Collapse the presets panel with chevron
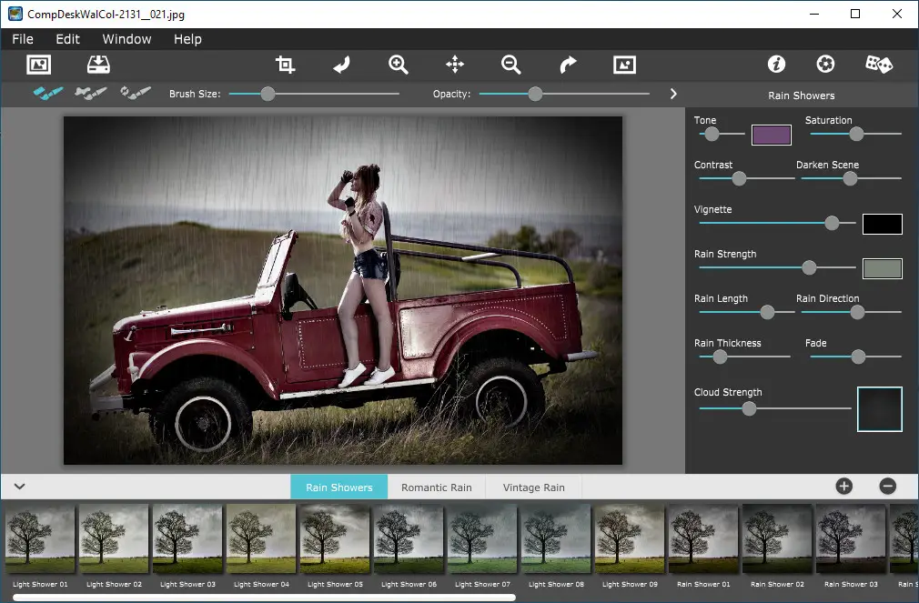Screen dimensions: 919x603 (19, 487)
